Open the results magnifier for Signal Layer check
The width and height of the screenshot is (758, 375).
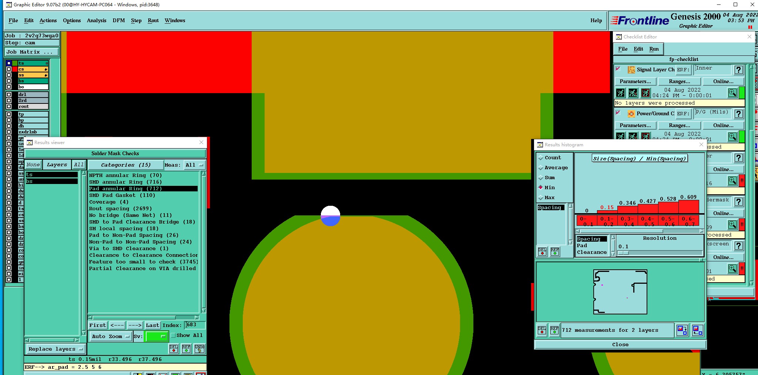point(732,93)
